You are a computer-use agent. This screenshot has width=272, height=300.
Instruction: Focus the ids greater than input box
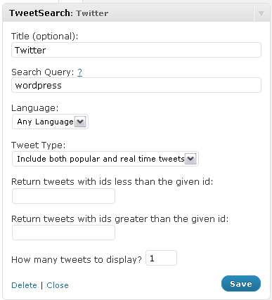click(63, 233)
